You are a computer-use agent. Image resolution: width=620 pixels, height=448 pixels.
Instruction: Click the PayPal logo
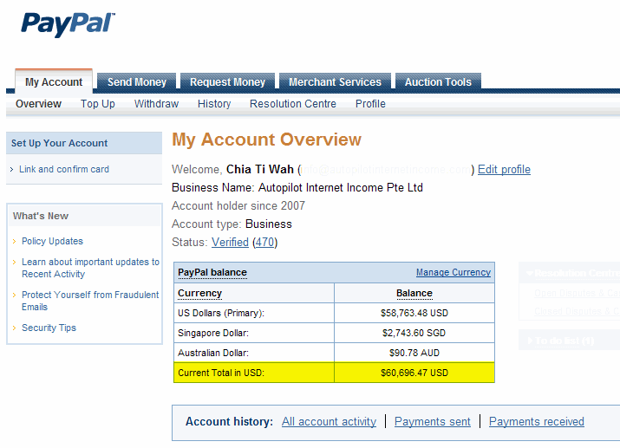pyautogui.click(x=68, y=24)
